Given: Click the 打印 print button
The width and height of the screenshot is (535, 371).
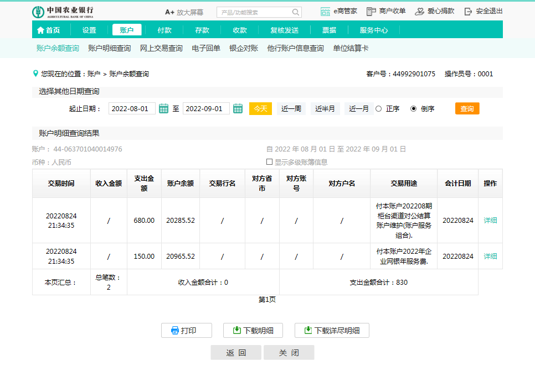Looking at the screenshot, I should [x=187, y=331].
